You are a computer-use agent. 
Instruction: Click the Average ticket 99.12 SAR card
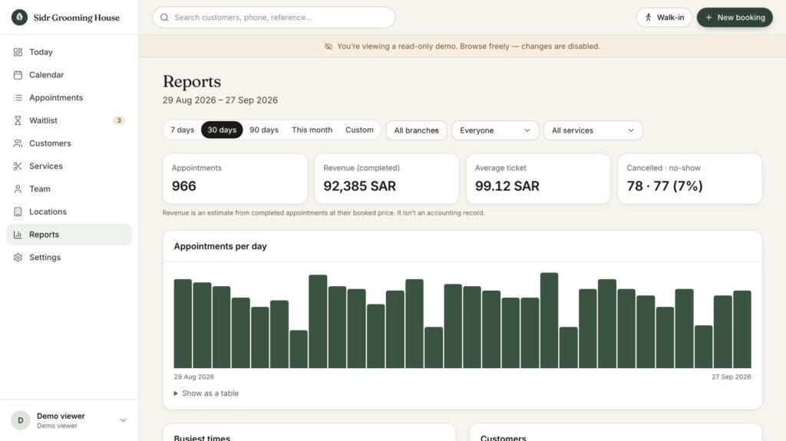(x=538, y=179)
